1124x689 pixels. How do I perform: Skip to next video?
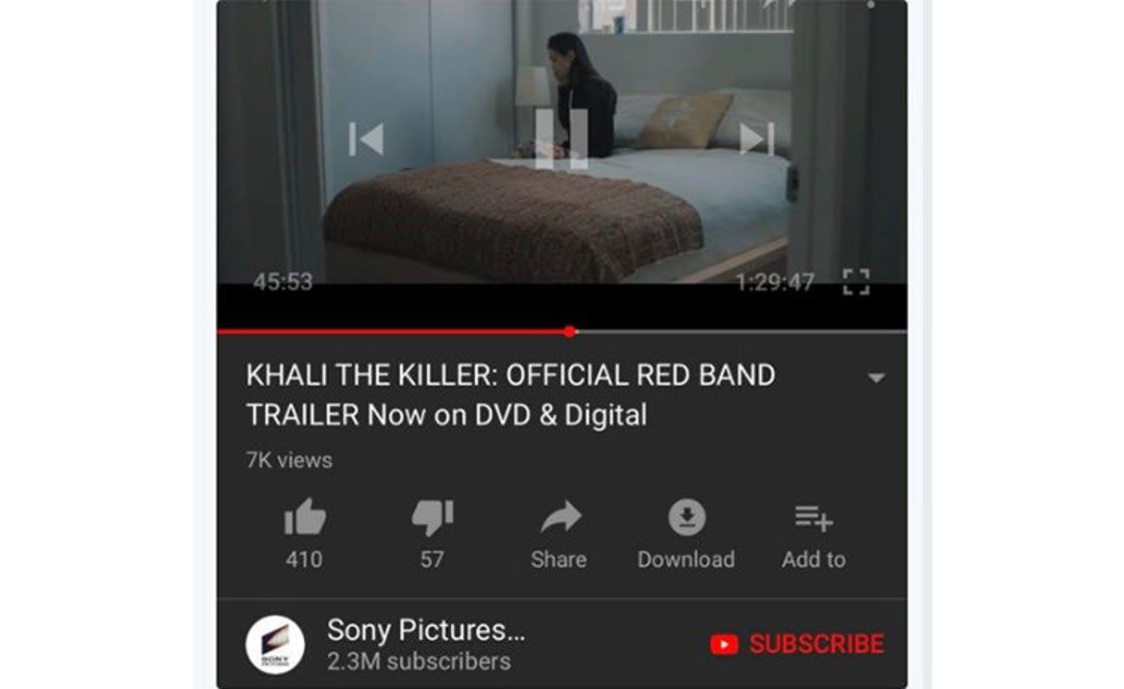pyautogui.click(x=757, y=139)
